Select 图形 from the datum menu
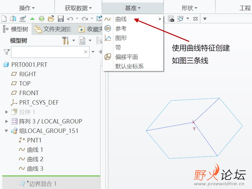 (121, 38)
